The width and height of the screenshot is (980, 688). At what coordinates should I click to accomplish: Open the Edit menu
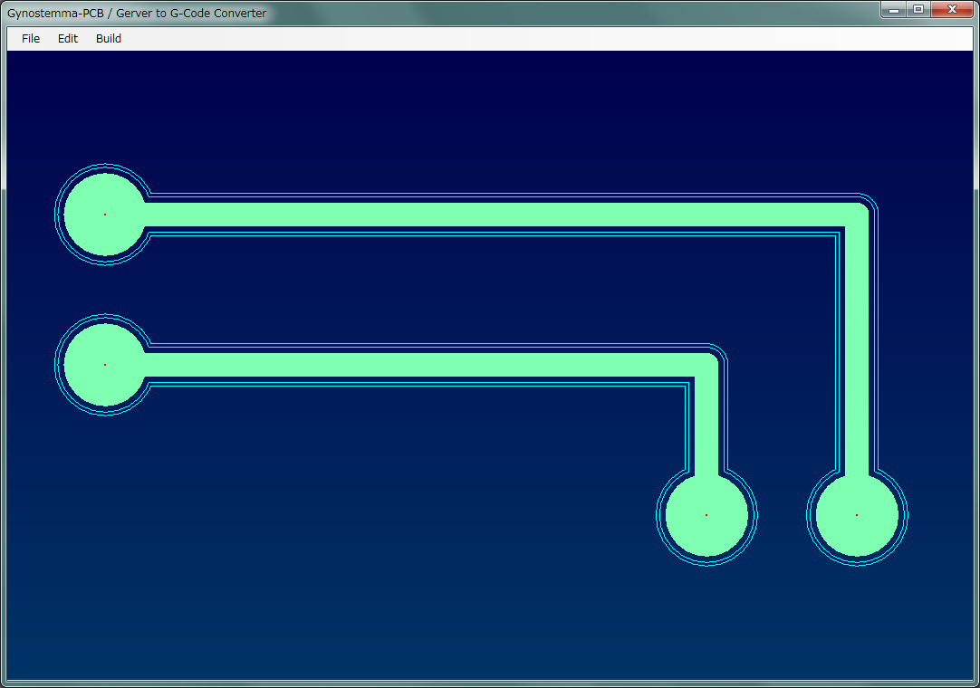point(68,39)
